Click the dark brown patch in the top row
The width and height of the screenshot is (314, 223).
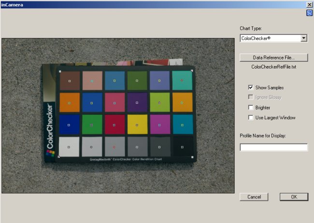(70, 81)
